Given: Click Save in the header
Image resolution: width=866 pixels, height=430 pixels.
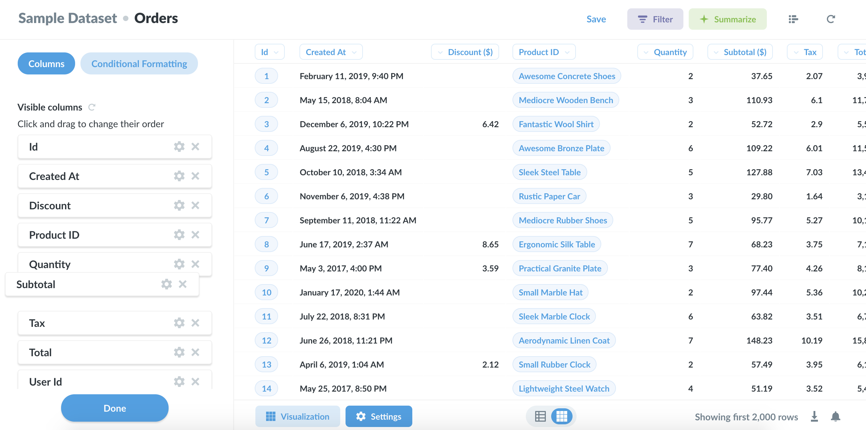Looking at the screenshot, I should point(596,19).
